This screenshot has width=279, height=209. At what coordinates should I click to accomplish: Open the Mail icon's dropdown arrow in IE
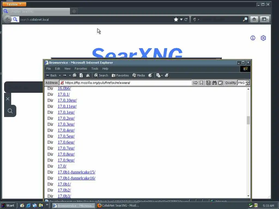point(162,76)
